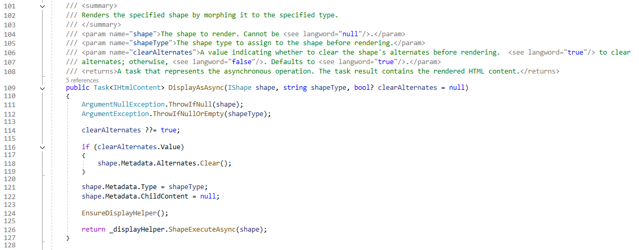639x250 pixels.
Task: Click the _displayHelper field on line 126
Action: tap(137, 230)
